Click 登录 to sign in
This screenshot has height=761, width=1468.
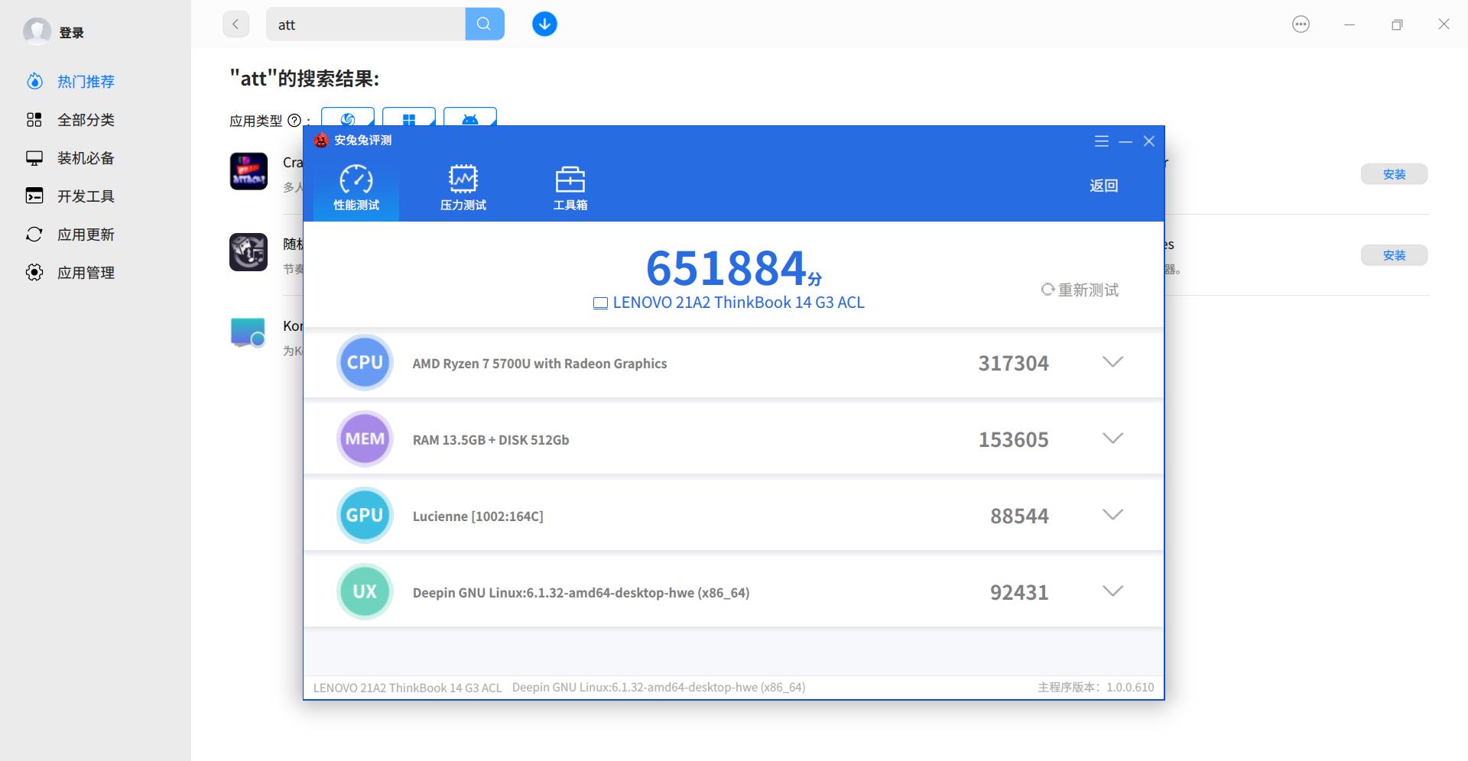coord(72,32)
